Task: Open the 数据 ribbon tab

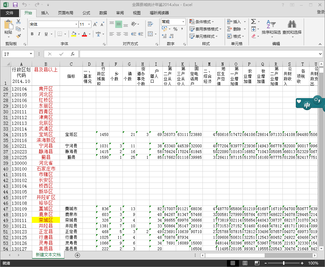Action: click(103, 13)
